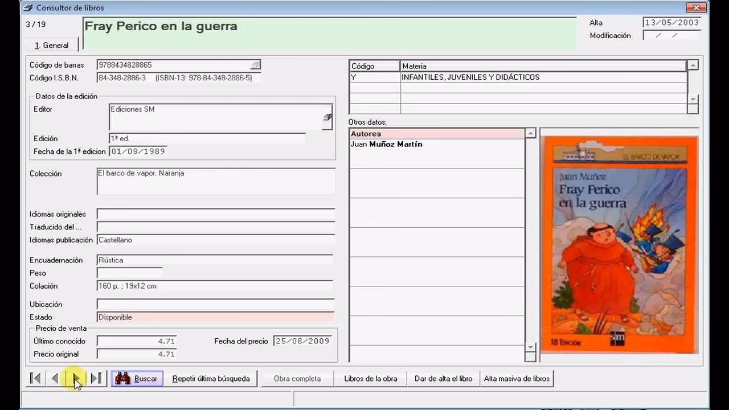
Task: Click Repetir última búsqueda
Action: [x=211, y=378]
